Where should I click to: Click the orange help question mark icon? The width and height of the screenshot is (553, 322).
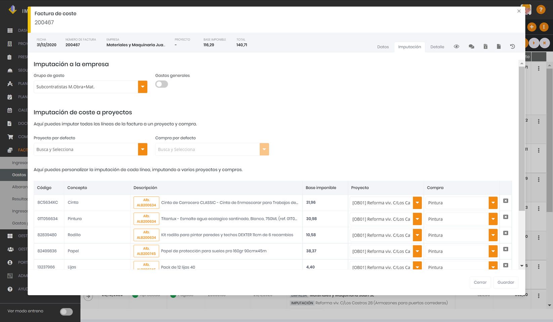point(541,10)
